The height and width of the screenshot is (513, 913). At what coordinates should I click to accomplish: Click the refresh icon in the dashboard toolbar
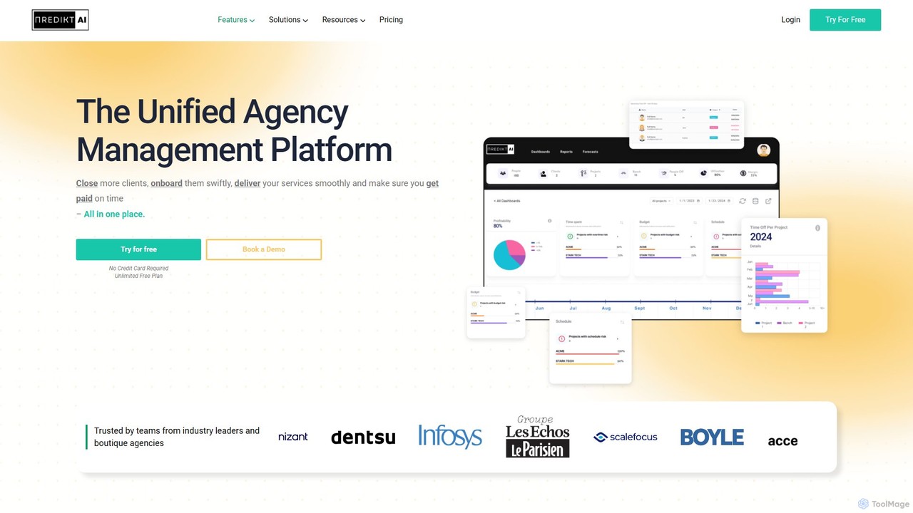point(743,202)
